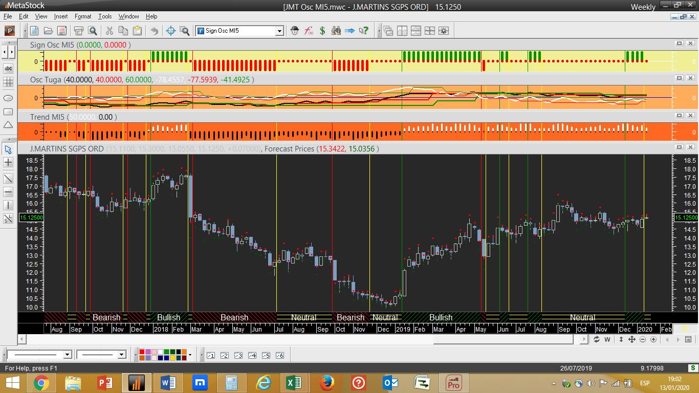
Task: Activate the arrow select pointer tool
Action: (8, 149)
